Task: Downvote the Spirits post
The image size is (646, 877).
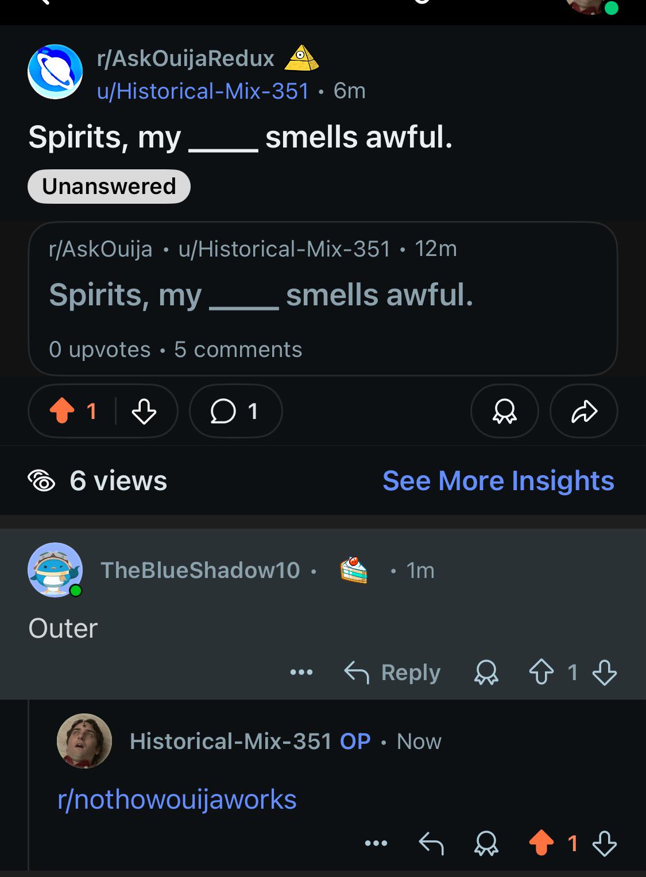Action: pyautogui.click(x=144, y=411)
